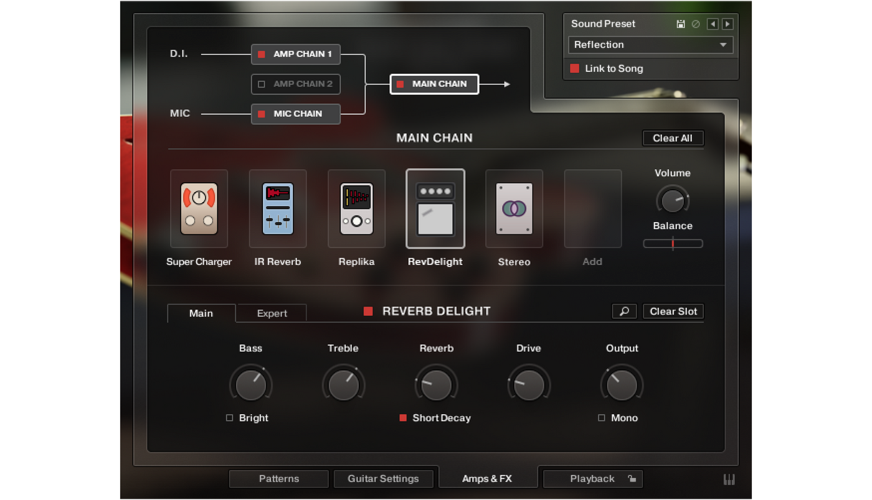Open the Guitar Settings tab
The height and width of the screenshot is (500, 872).
(383, 479)
